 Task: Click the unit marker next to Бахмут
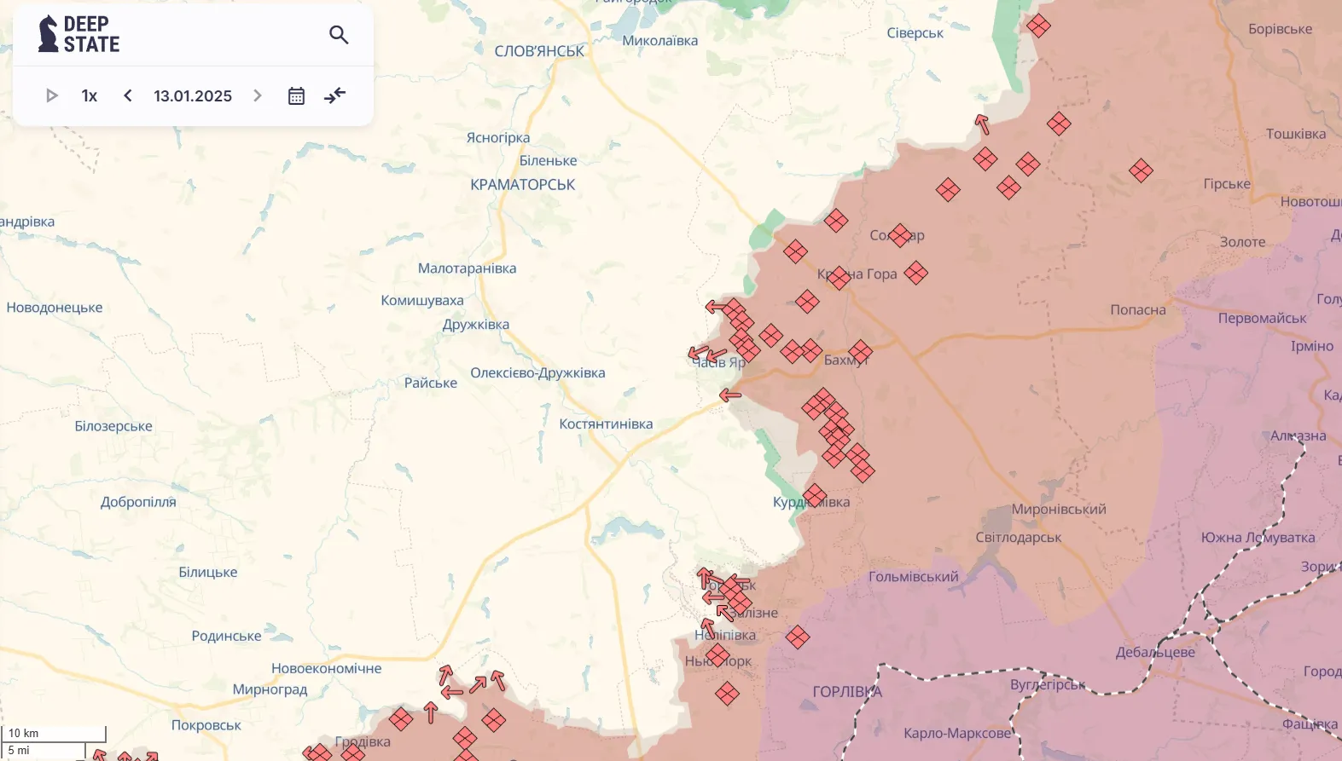click(x=860, y=352)
